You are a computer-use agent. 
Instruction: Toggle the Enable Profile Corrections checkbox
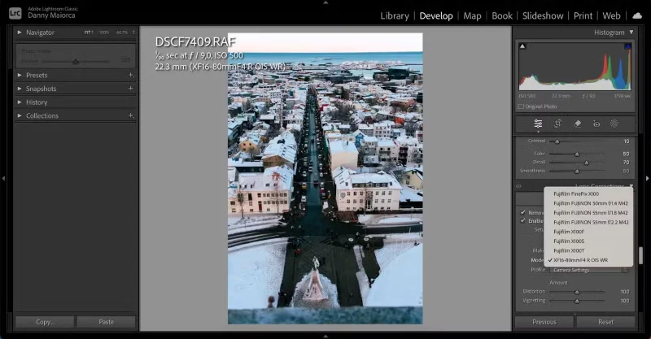pos(522,221)
